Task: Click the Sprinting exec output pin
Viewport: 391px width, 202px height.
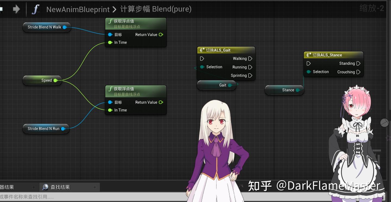Action: [x=250, y=75]
